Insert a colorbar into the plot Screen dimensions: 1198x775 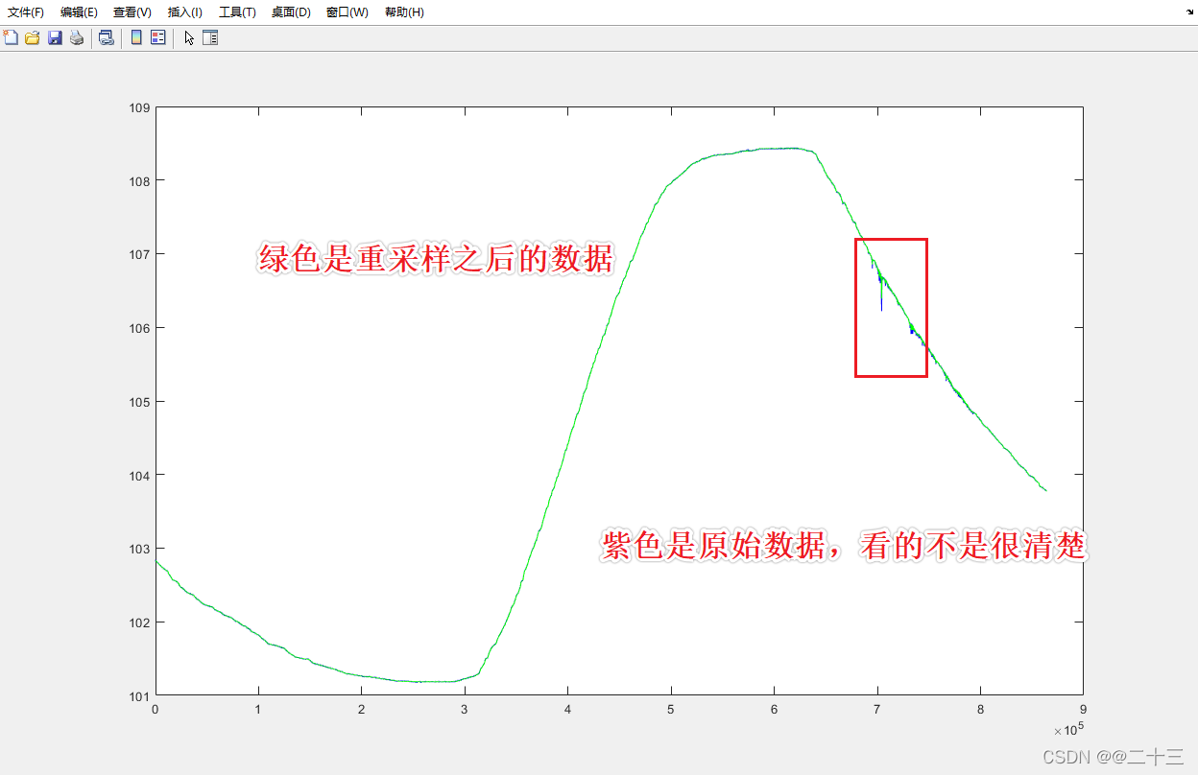(x=134, y=37)
